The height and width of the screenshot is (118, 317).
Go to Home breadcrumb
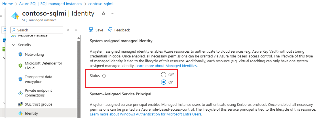(x=8, y=4)
